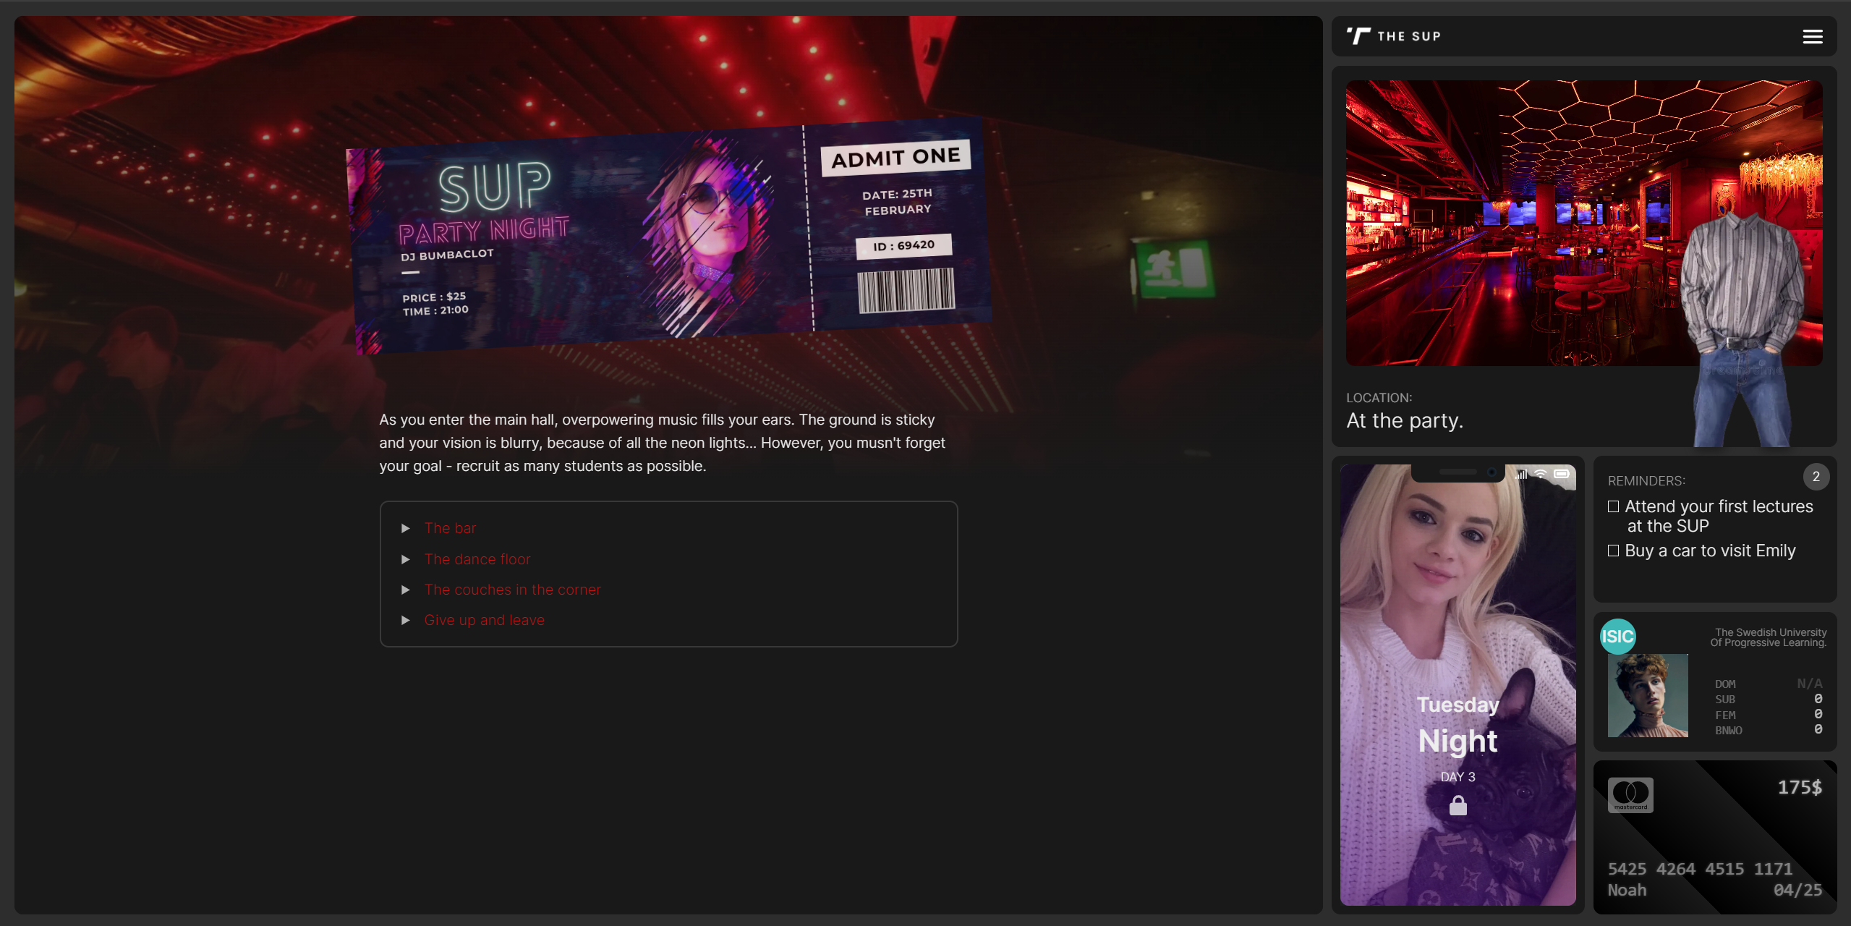Open the hamburger menu
1851x926 pixels.
click(1812, 36)
